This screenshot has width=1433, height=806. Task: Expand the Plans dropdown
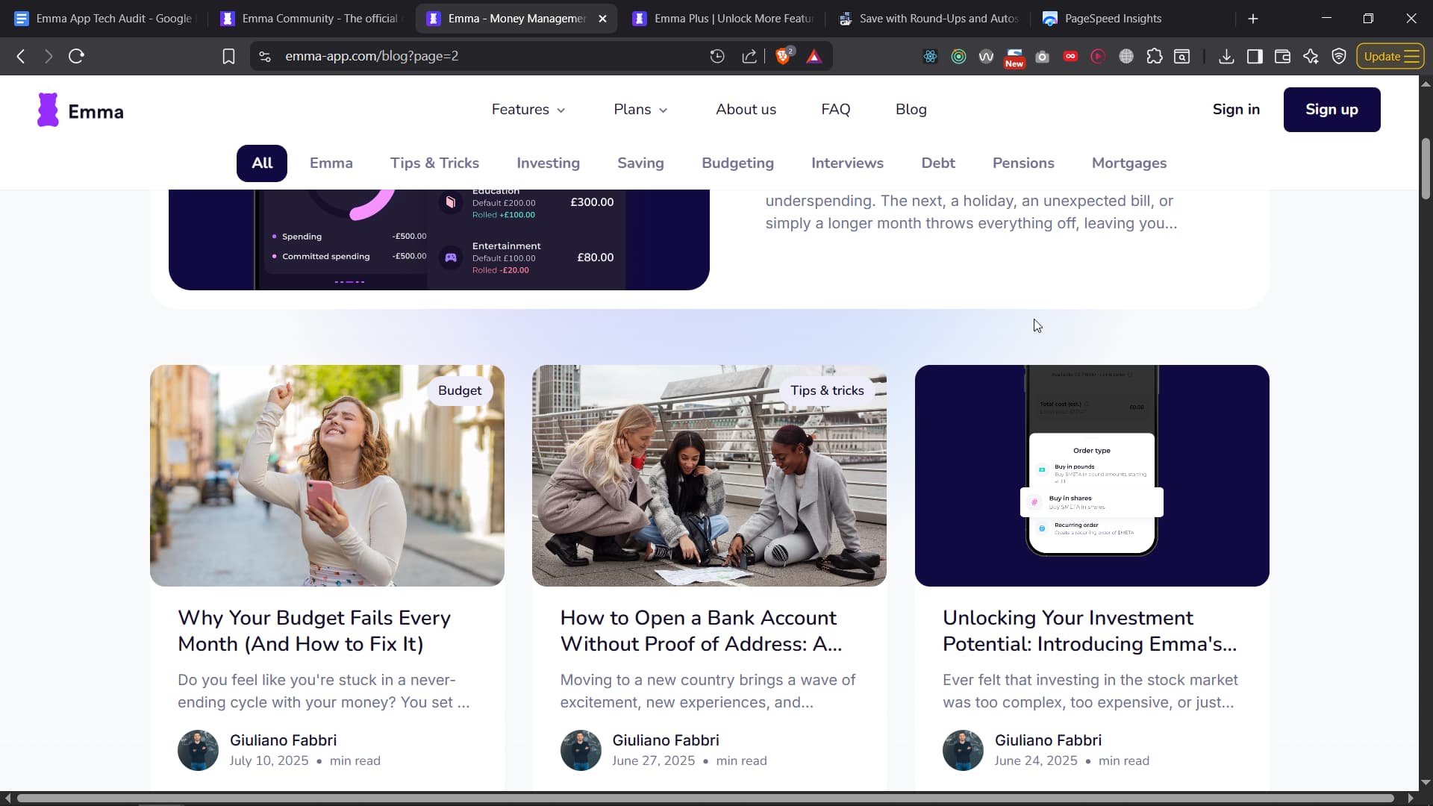(640, 110)
